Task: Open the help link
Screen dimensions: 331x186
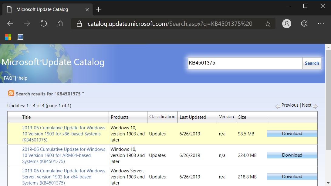Action: [x=23, y=78]
